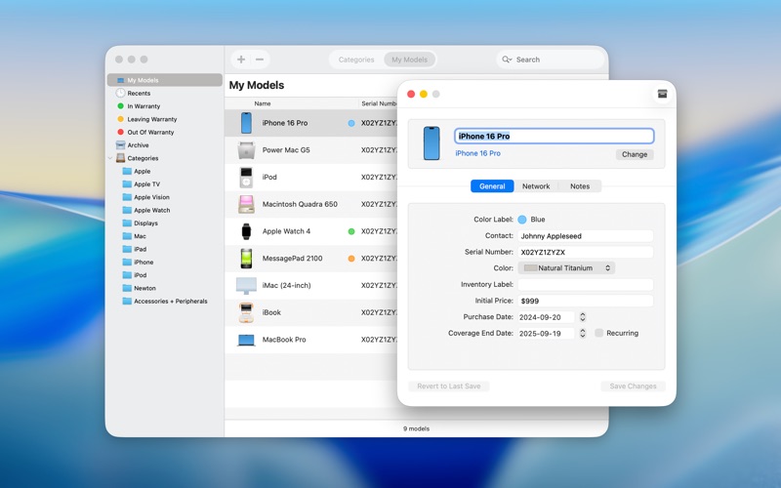Select the iBook row name text

click(x=271, y=312)
